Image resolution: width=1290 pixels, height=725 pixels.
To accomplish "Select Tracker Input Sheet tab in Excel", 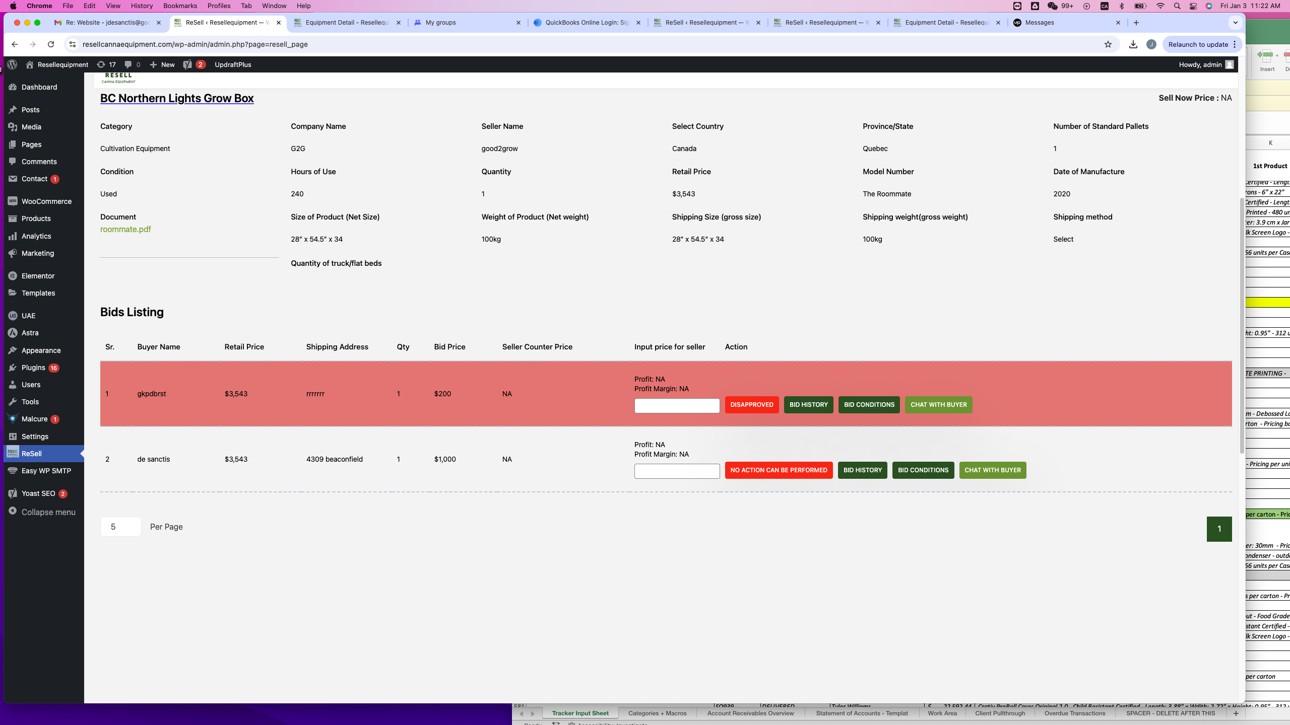I will point(580,713).
